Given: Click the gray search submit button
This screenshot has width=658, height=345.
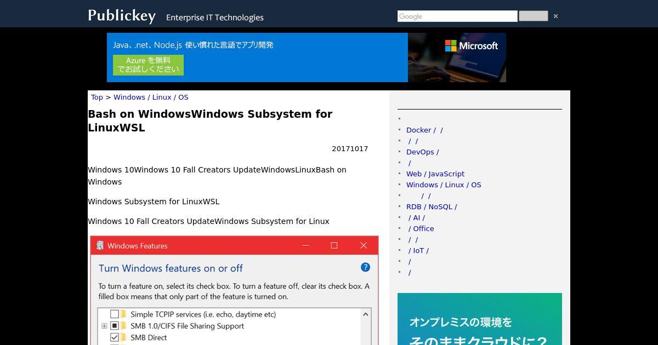Looking at the screenshot, I should (533, 16).
